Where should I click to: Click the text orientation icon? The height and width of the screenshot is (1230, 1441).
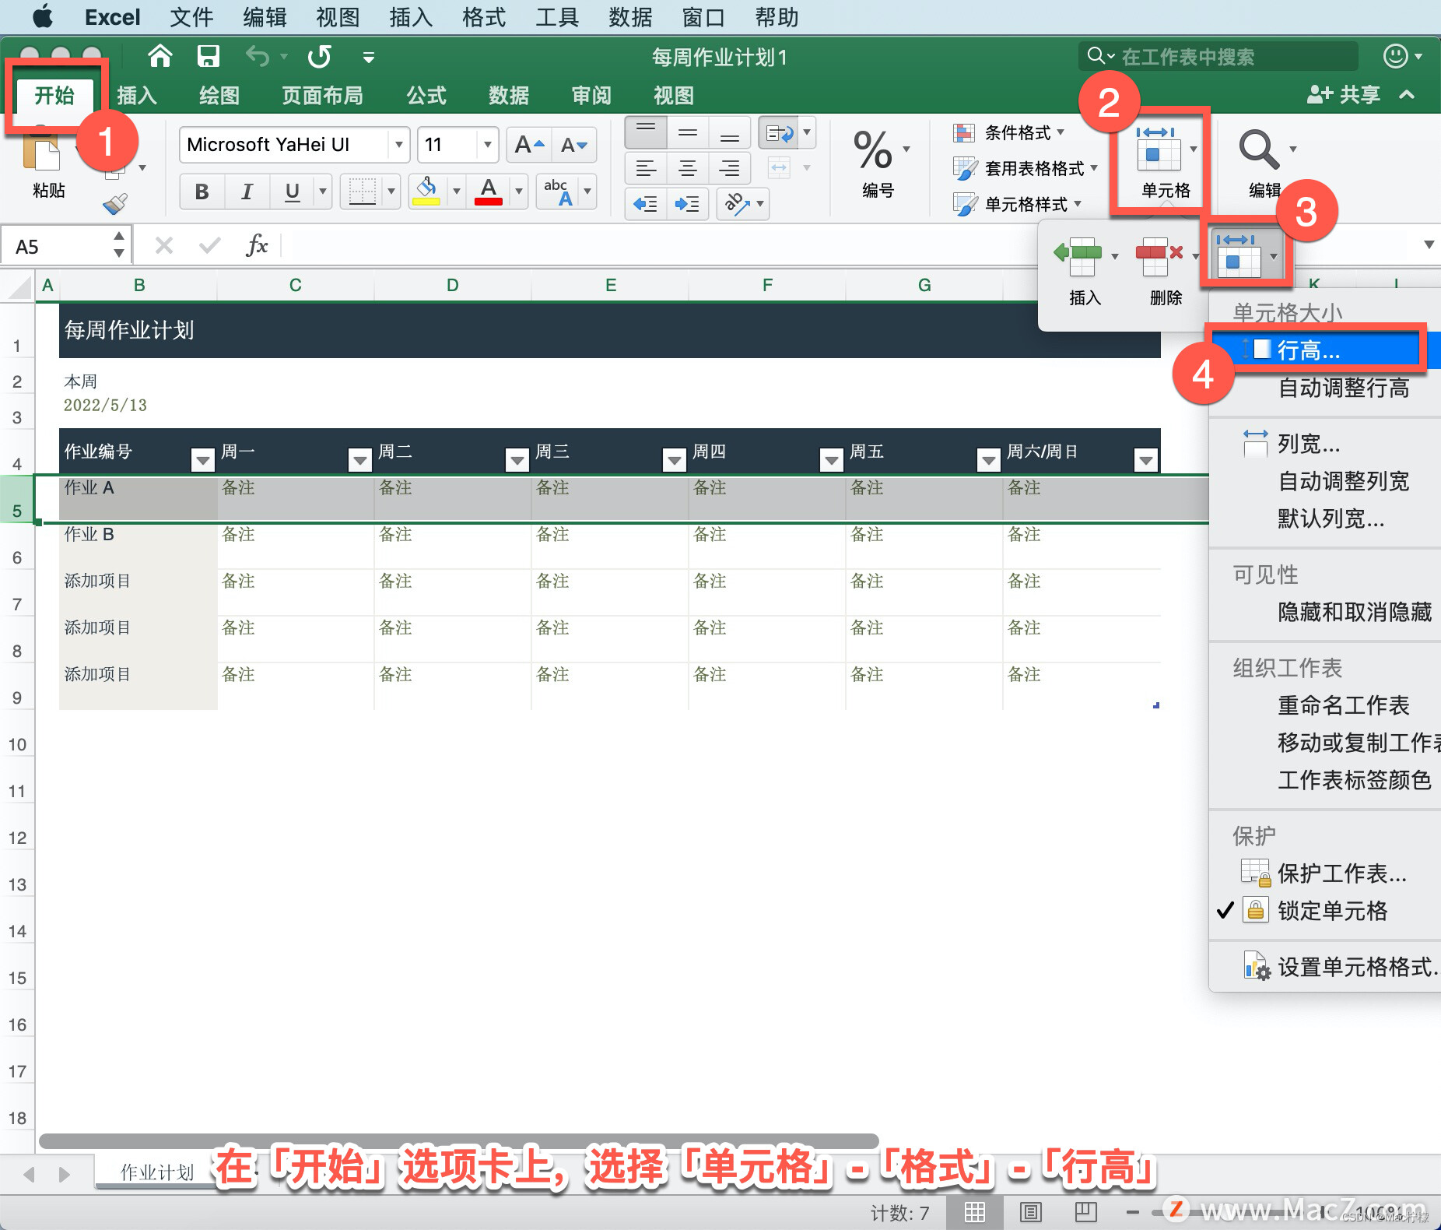(736, 204)
